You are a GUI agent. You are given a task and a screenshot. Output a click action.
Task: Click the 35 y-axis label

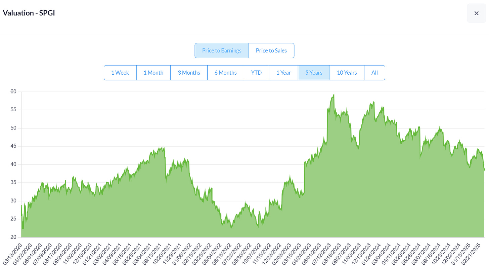(x=14, y=183)
